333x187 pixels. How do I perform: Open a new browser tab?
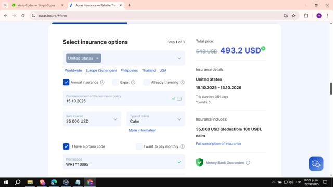129,5
